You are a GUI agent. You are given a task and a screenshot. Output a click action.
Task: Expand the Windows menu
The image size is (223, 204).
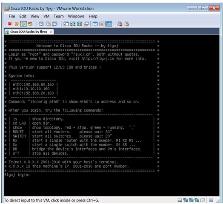pyautogui.click(x=76, y=16)
